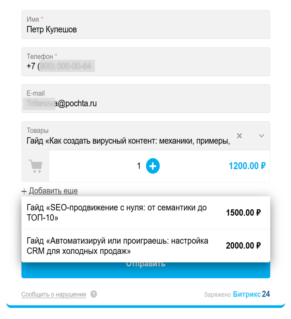The width and height of the screenshot is (291, 319).
Task: Click the question mark help icon
Action: coord(94,294)
